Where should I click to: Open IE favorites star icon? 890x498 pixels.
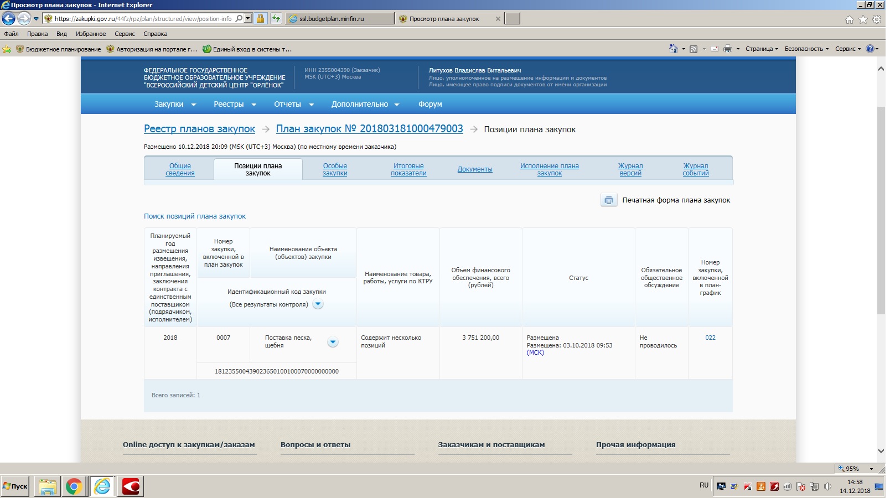(863, 19)
